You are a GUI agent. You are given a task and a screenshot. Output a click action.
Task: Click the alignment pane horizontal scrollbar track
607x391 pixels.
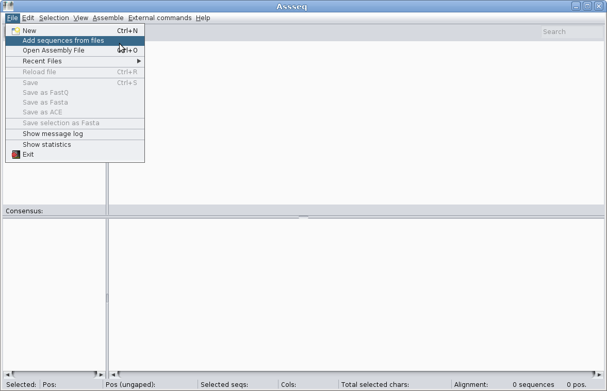coord(356,375)
